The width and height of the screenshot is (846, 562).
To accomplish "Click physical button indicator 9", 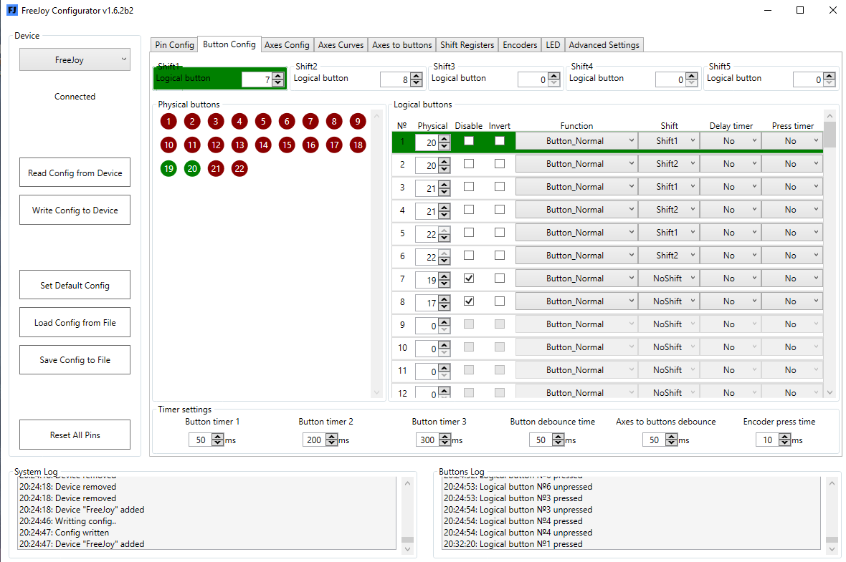I will point(358,121).
